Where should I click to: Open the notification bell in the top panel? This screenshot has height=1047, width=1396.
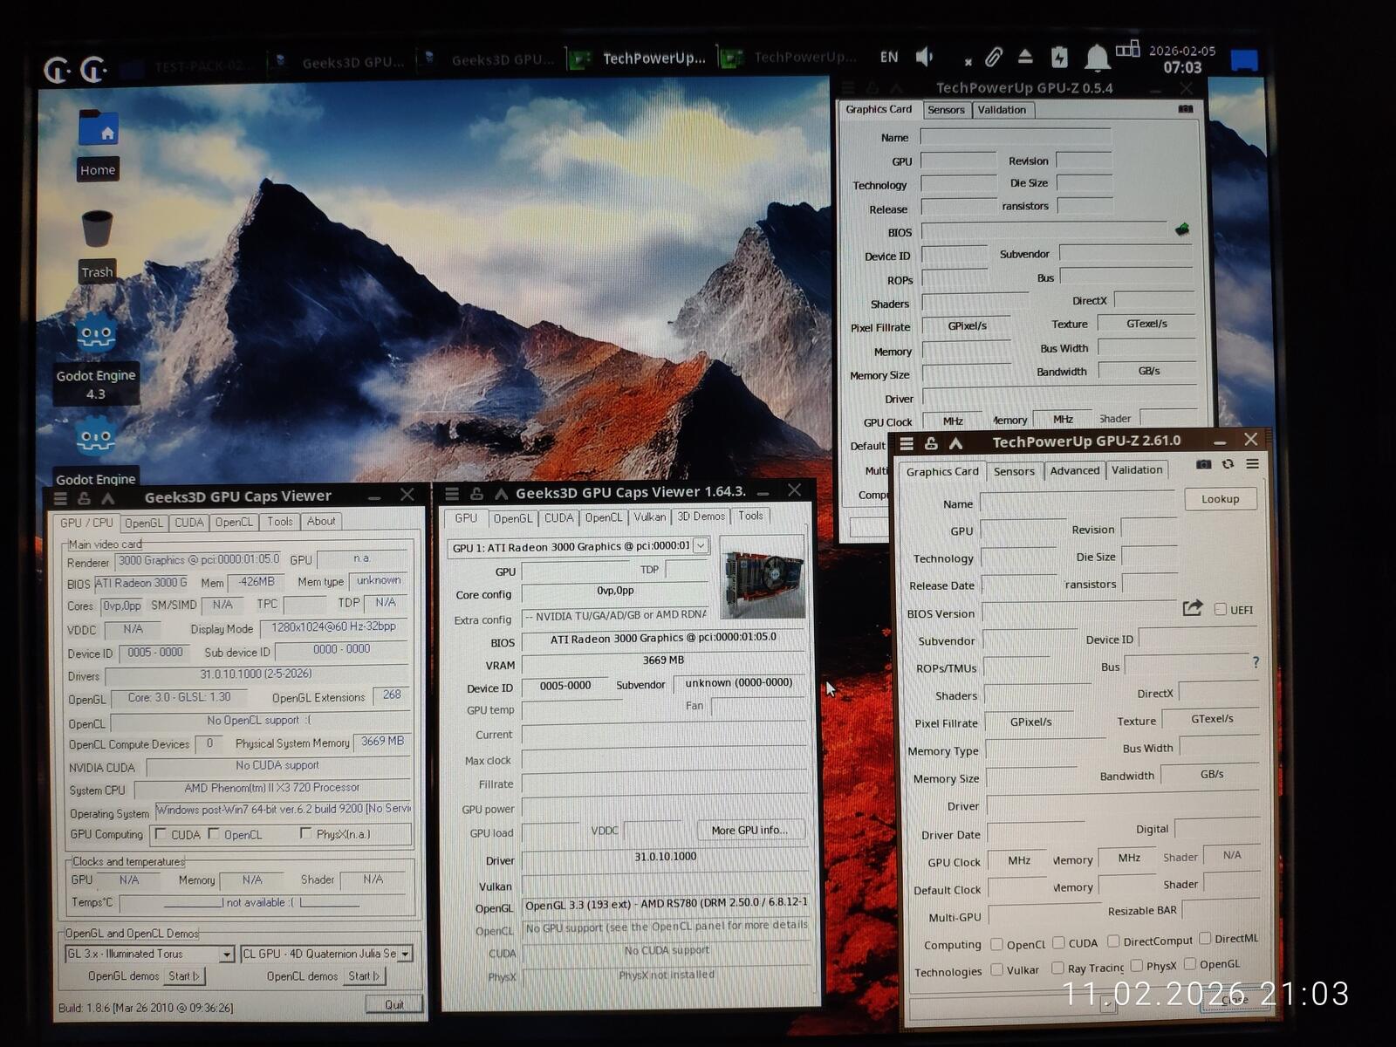[x=1097, y=58]
